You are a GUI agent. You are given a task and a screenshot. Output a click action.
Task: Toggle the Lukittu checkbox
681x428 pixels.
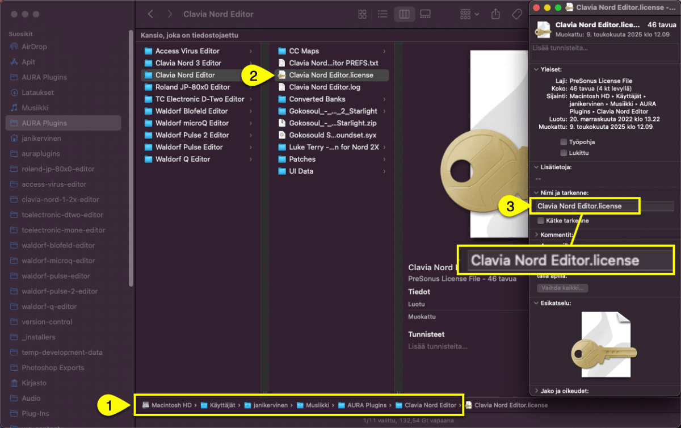[x=564, y=153]
